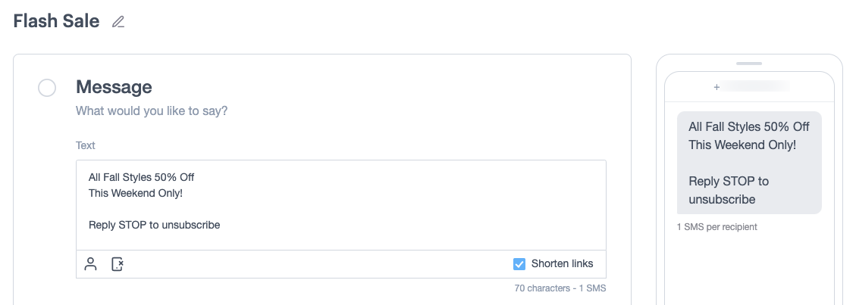Click "This Weekend Only!" line in text editor
856x305 pixels.
point(135,193)
